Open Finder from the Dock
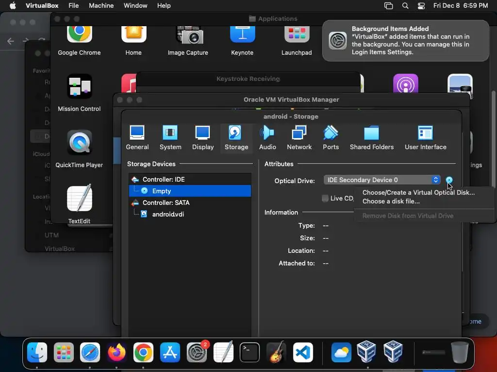 pyautogui.click(x=37, y=353)
